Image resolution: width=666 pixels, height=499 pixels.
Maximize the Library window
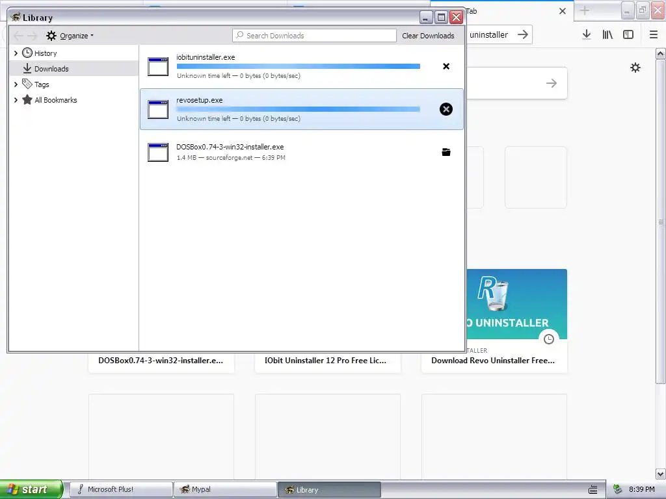click(x=442, y=17)
